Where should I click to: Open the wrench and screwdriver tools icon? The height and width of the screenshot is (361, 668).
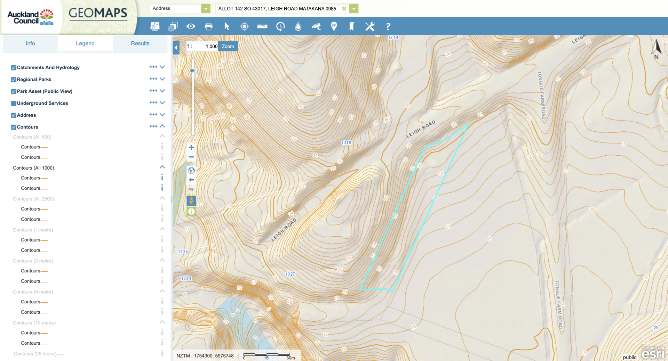[x=369, y=26]
